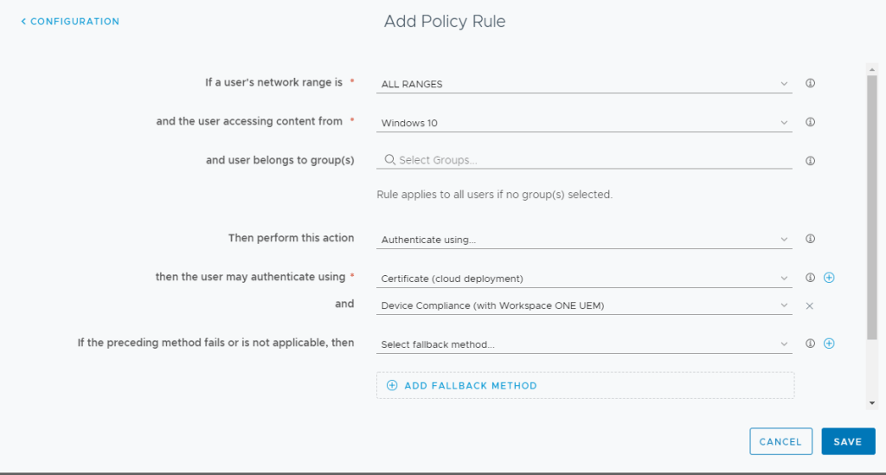Click plus icon next to fallback method row
The height and width of the screenshot is (475, 886).
[x=829, y=343]
